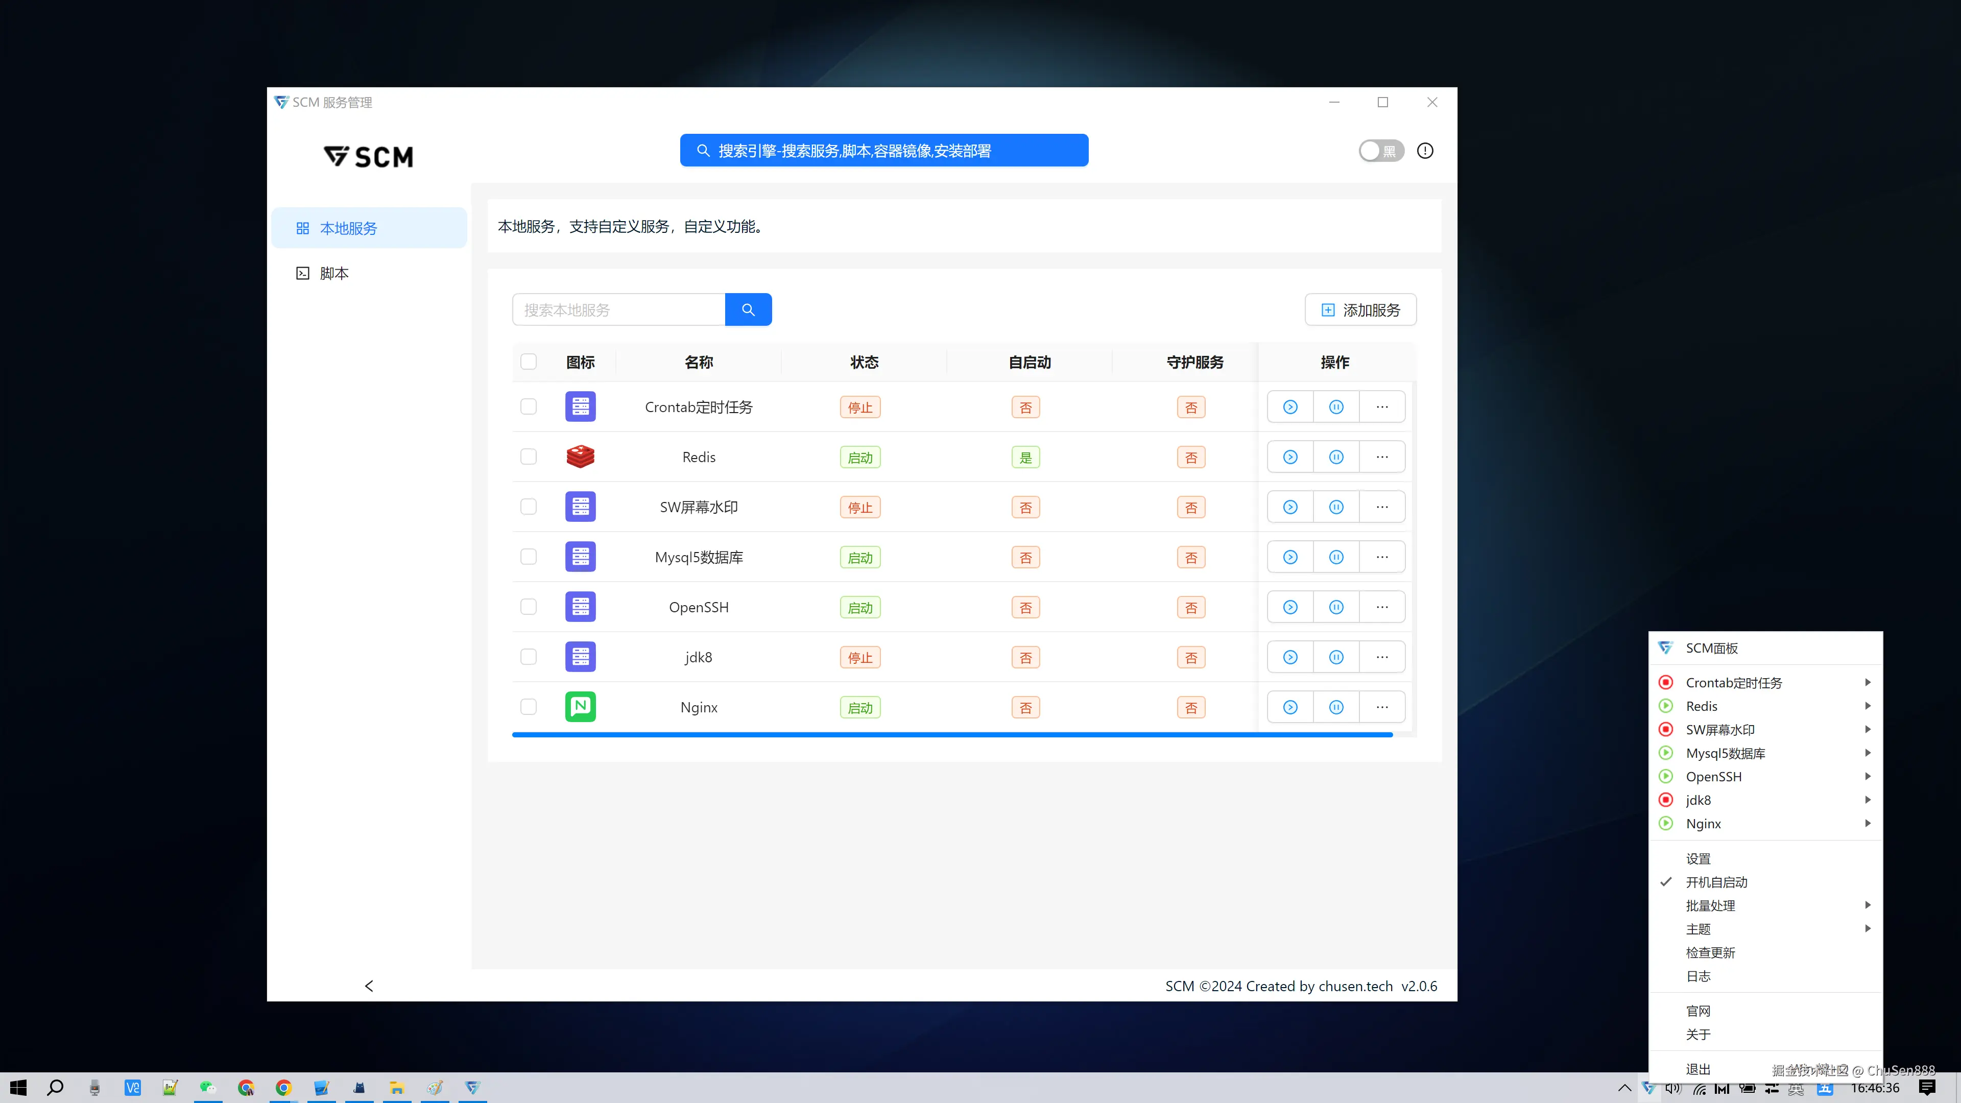Click start icon for Redis row
Viewport: 1961px width, 1103px height.
click(1290, 457)
